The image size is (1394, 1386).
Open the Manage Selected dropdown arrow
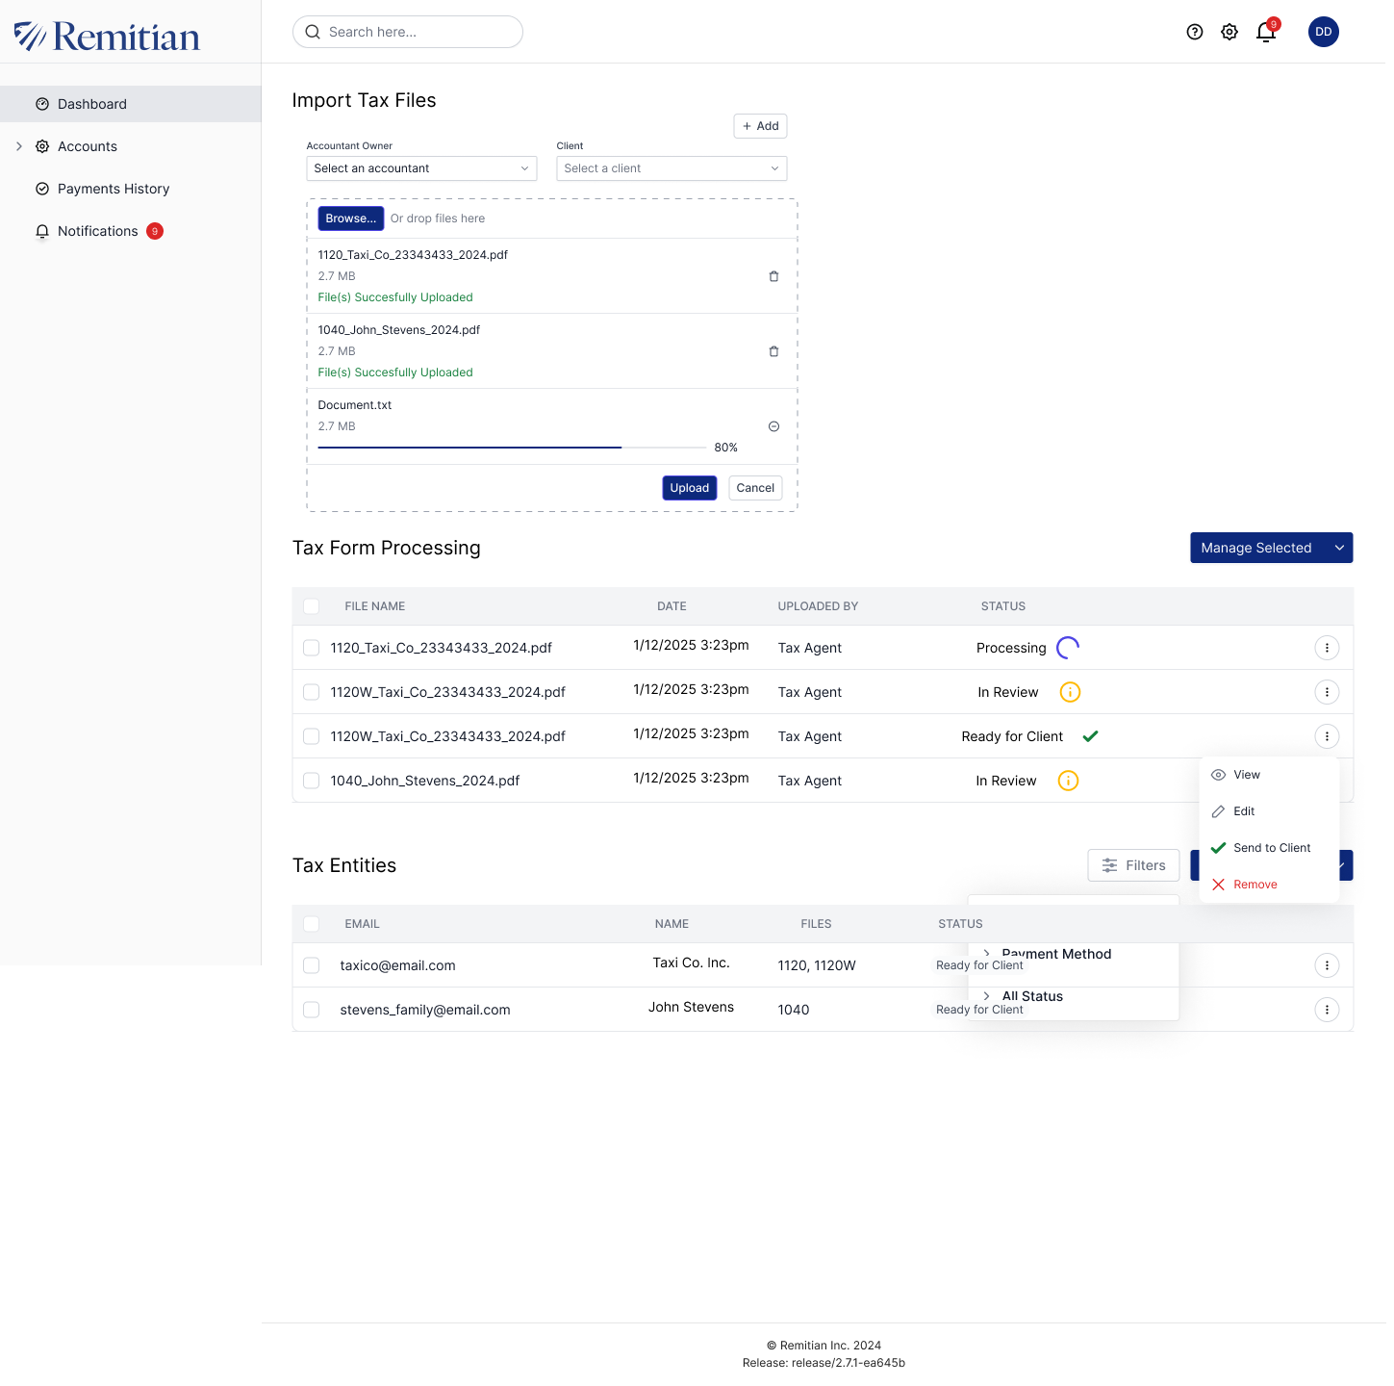(1339, 548)
